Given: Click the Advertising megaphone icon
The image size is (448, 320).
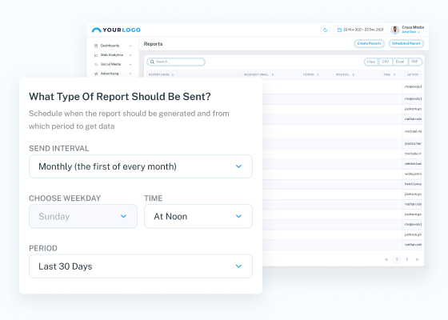Looking at the screenshot, I should pos(96,74).
